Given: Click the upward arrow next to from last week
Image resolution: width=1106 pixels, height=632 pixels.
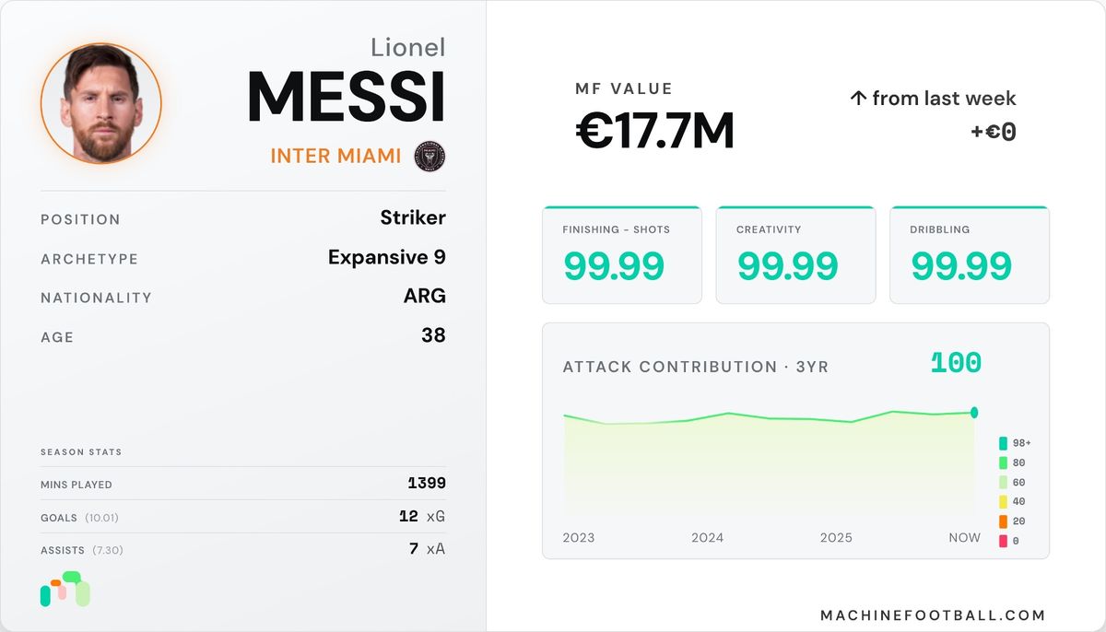Looking at the screenshot, I should click(858, 98).
